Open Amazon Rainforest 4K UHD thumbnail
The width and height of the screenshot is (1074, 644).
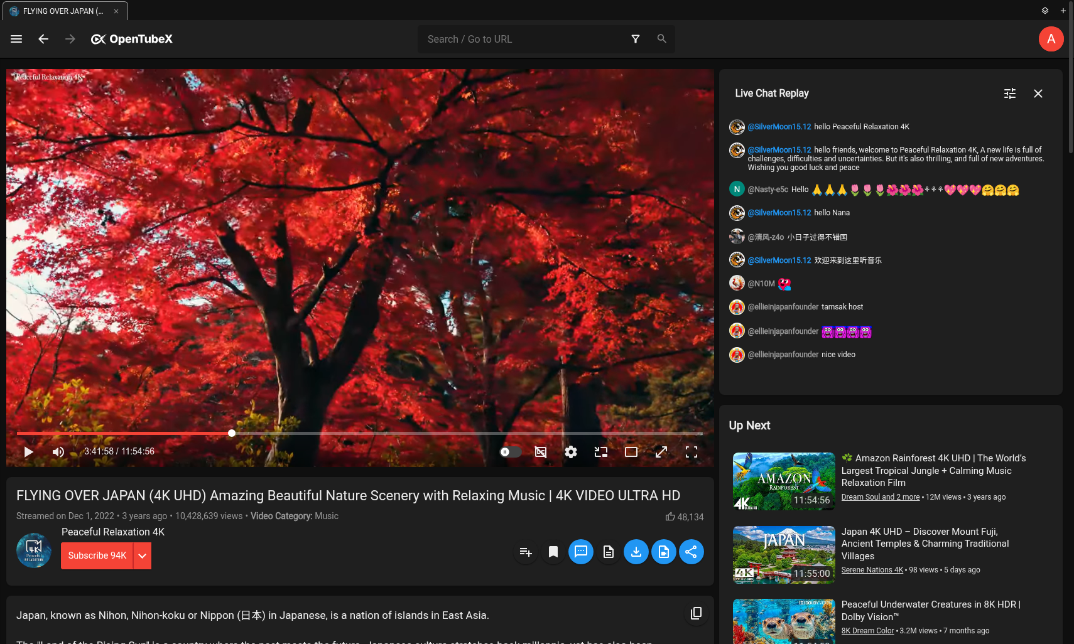point(784,481)
